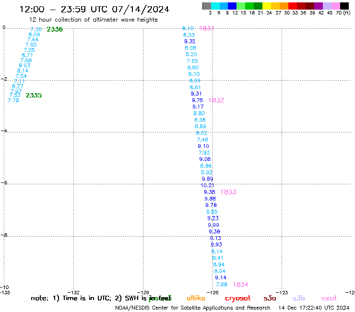Click the pink swot time label '1834'
Viewport: 355px width, 312px height.
241,285
